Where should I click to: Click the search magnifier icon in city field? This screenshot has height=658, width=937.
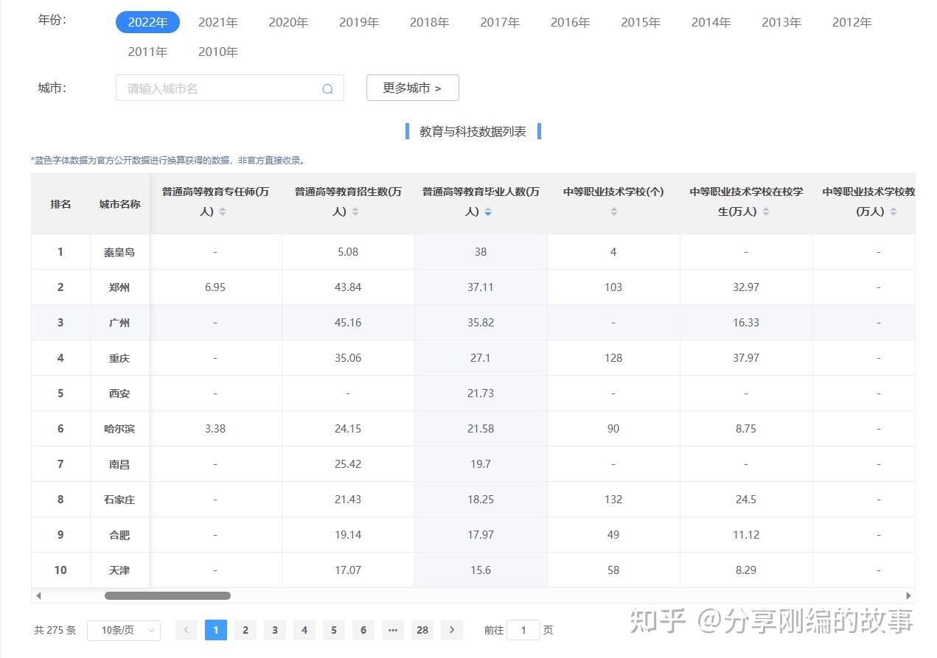(x=327, y=89)
